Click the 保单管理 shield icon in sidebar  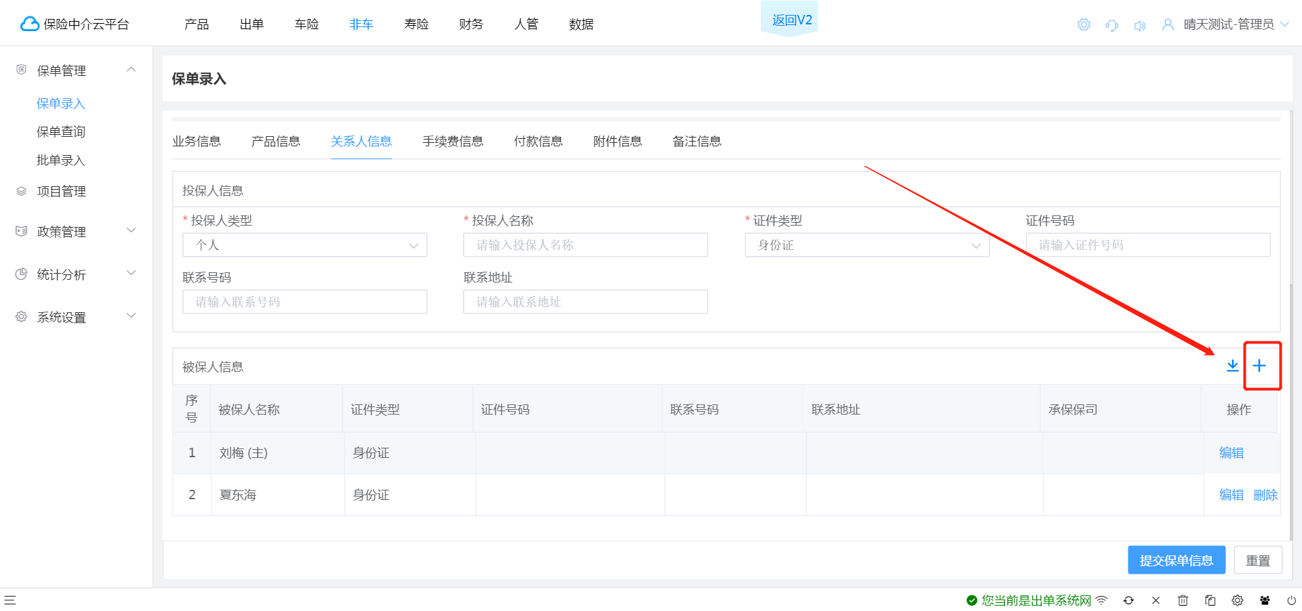pyautogui.click(x=22, y=70)
